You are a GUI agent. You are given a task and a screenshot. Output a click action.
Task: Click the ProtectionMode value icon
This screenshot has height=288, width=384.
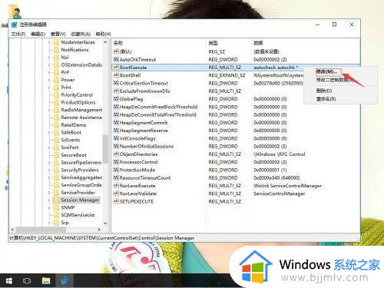[116, 170]
